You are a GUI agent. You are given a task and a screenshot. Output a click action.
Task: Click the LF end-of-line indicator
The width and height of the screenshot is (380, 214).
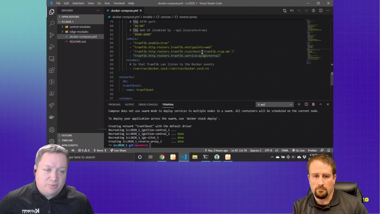(277, 151)
